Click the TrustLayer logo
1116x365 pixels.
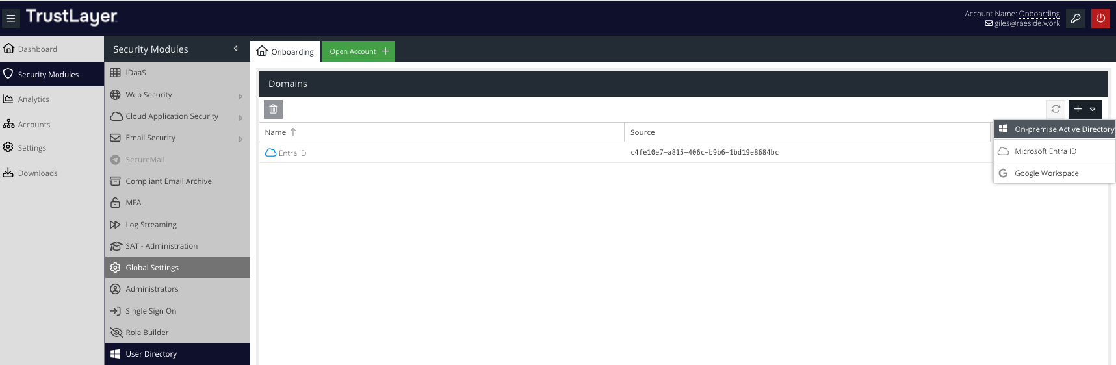click(71, 17)
